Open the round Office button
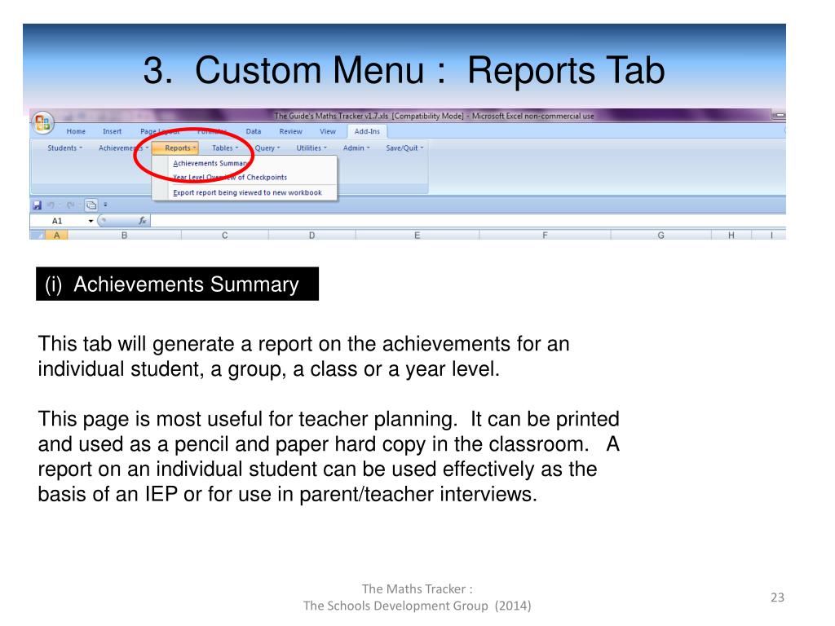Screen dimensions: 835x626 point(42,122)
